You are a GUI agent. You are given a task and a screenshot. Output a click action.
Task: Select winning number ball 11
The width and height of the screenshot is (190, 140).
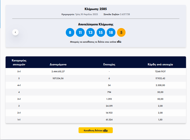(80, 32)
